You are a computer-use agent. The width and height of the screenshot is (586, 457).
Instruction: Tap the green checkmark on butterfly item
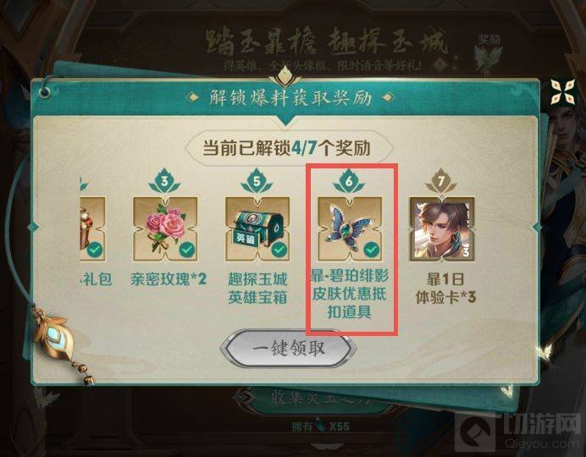click(372, 250)
